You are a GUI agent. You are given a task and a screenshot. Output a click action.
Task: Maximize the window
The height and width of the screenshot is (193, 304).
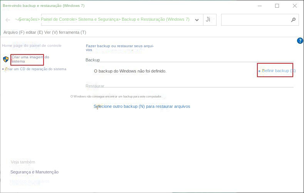[277, 6]
